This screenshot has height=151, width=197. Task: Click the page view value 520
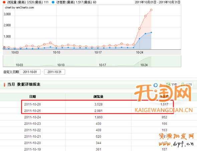coord(98,137)
